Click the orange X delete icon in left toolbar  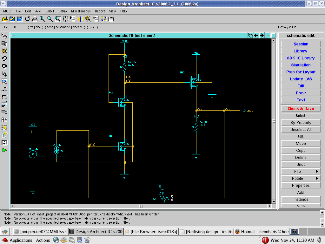pos(4,51)
